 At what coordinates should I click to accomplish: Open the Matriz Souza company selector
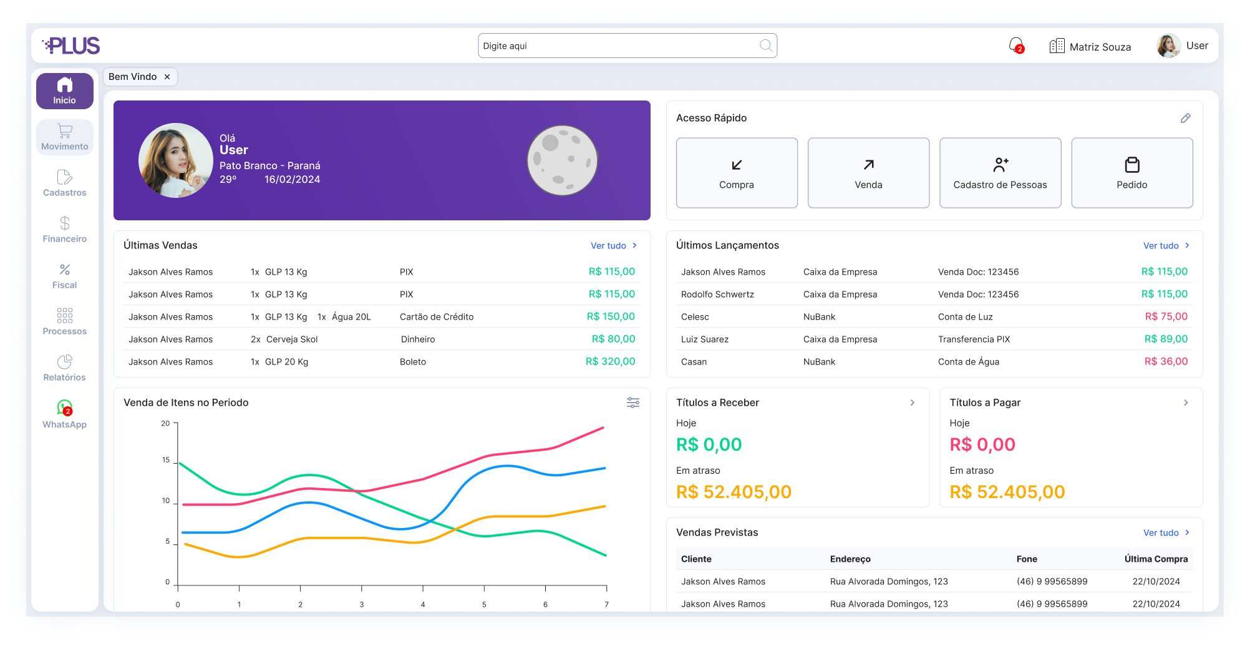(x=1090, y=46)
